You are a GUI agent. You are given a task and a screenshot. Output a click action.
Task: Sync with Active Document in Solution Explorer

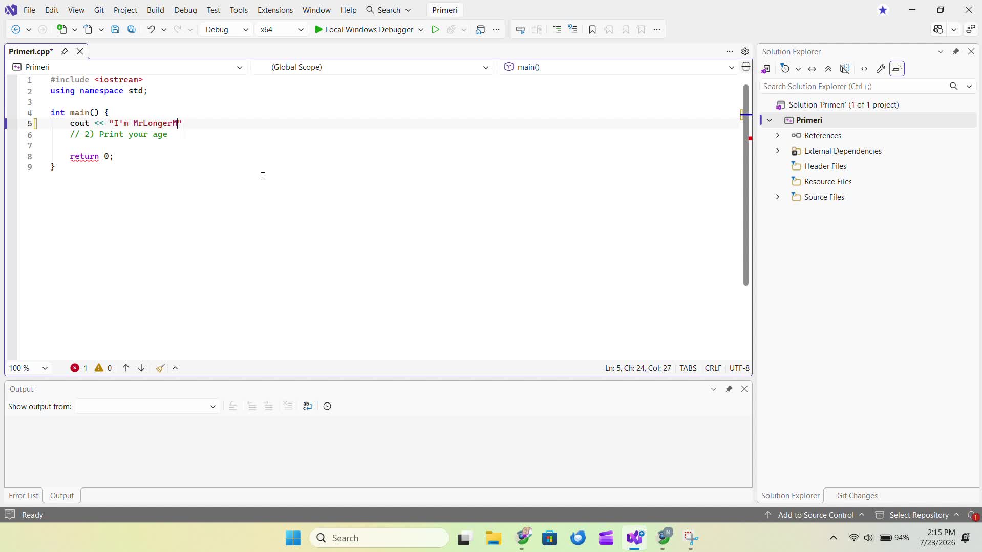[812, 69]
